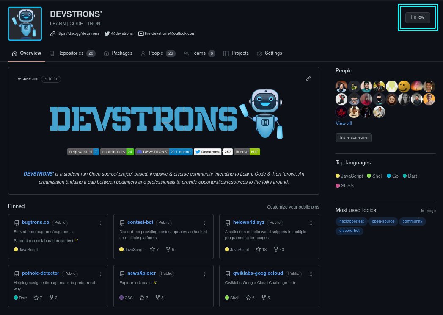Image resolution: width=443 pixels, height=315 pixels.
Task: Open the qwiklabs-googlecloud repository
Action: (x=258, y=273)
